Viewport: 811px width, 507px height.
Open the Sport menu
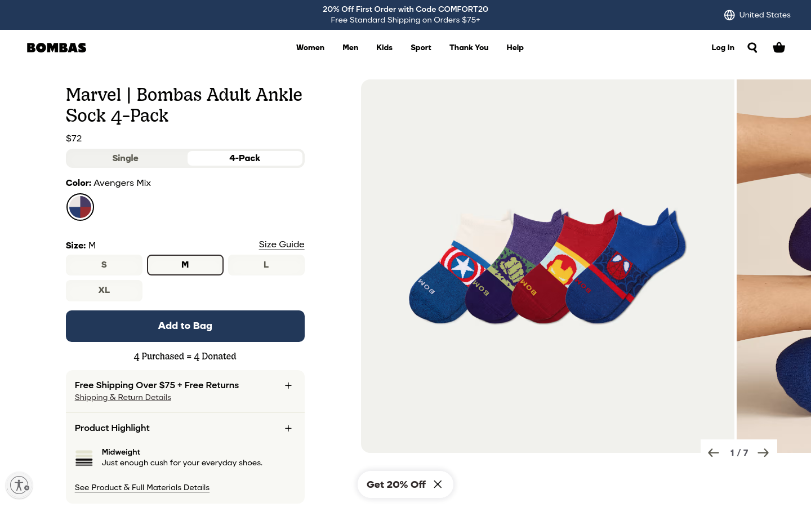[421, 48]
